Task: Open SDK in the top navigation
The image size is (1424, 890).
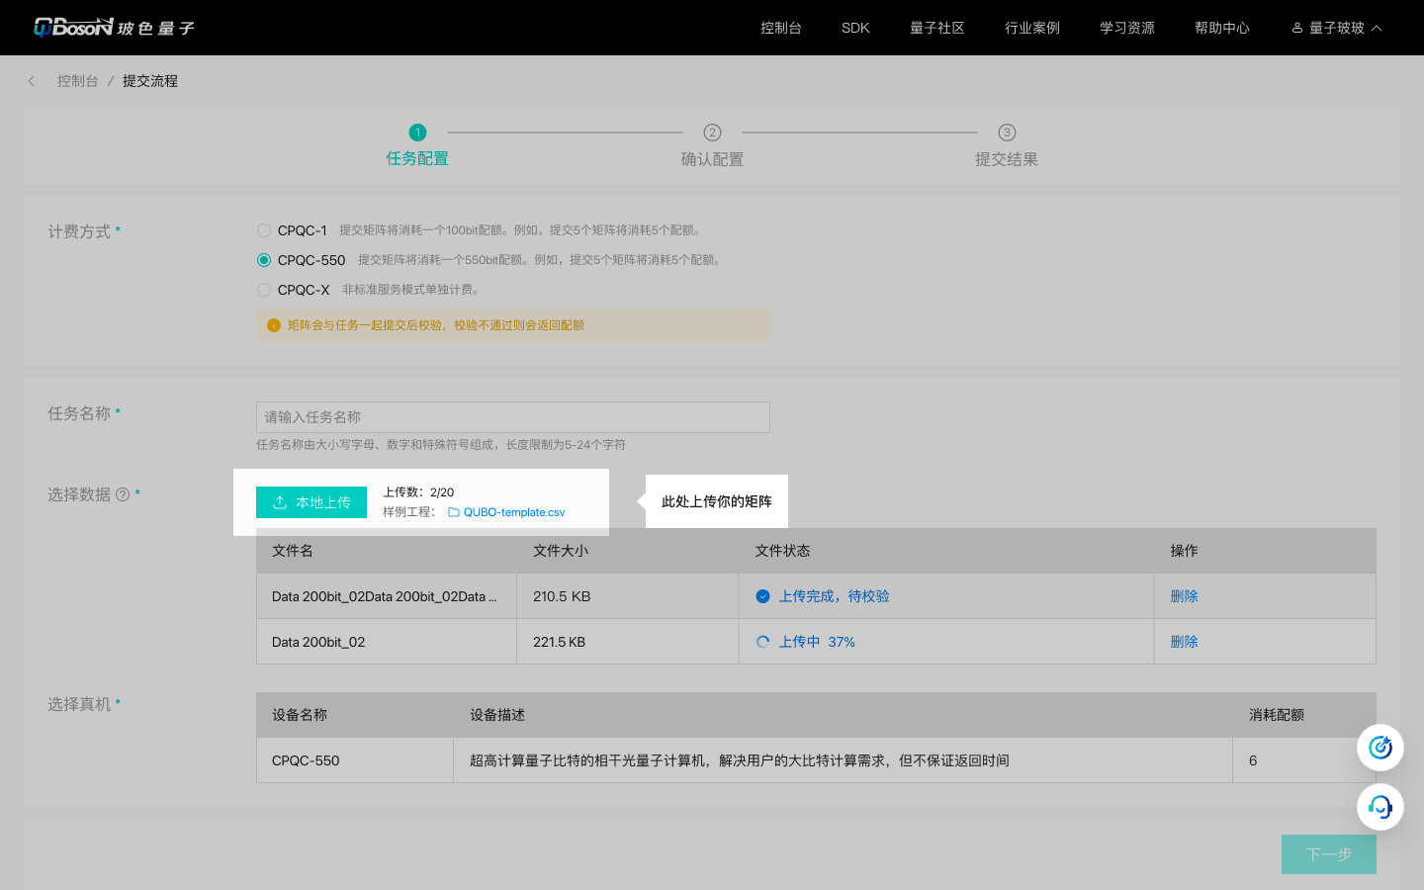Action: [x=855, y=28]
